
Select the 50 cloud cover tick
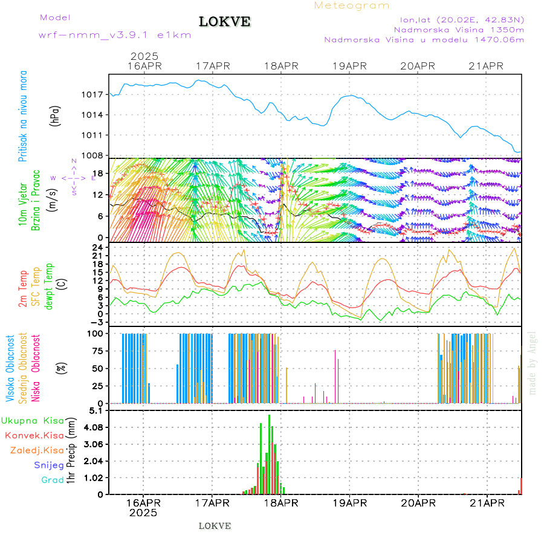pos(98,369)
